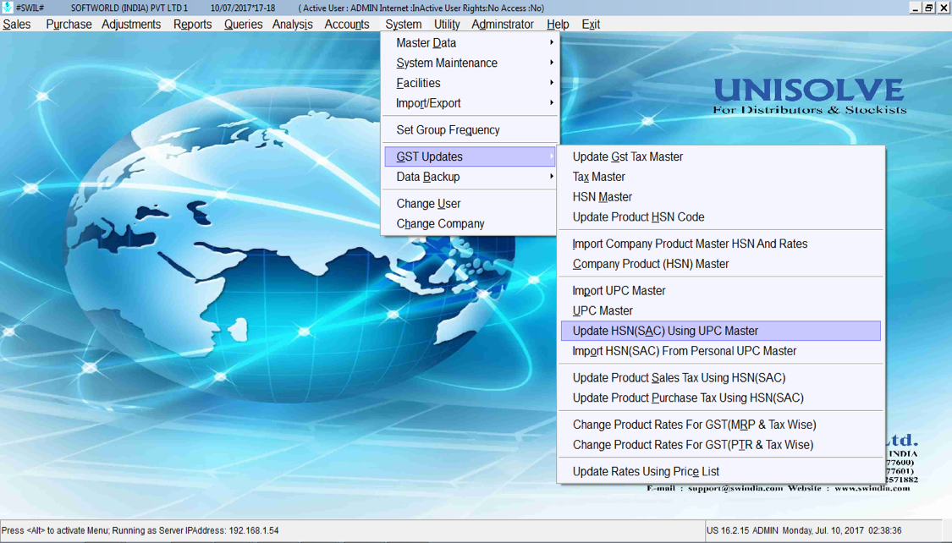The width and height of the screenshot is (952, 543).
Task: Expand the System Maintenance submenu
Action: point(470,63)
